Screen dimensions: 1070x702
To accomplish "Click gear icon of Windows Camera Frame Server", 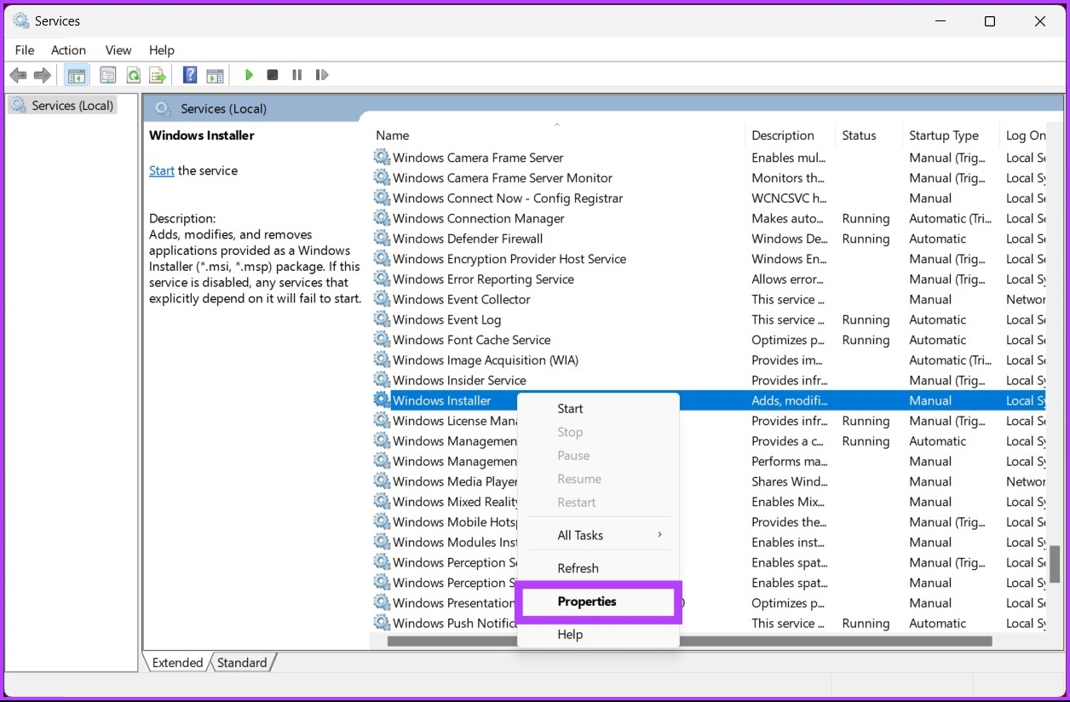I will [382, 158].
